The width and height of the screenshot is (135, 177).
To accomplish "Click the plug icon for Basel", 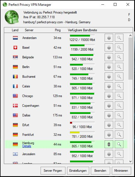I will coord(109,48).
